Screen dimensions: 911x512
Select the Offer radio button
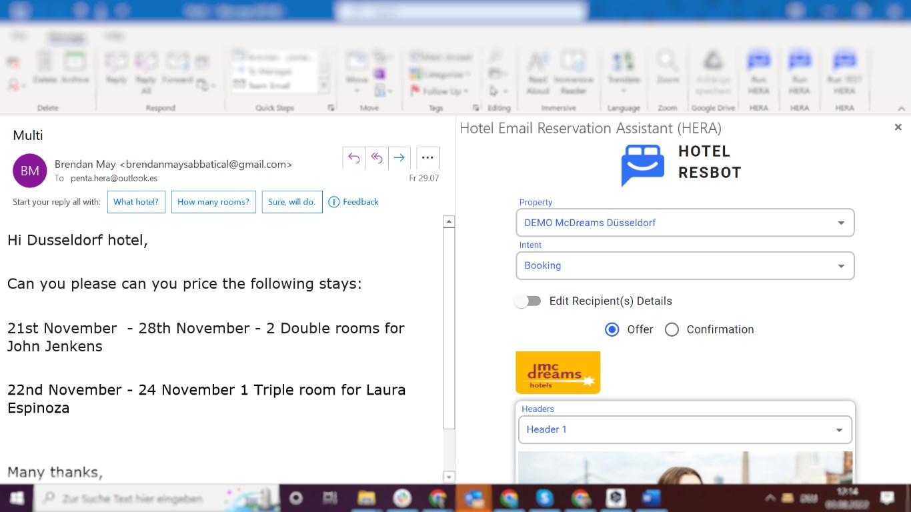point(612,329)
